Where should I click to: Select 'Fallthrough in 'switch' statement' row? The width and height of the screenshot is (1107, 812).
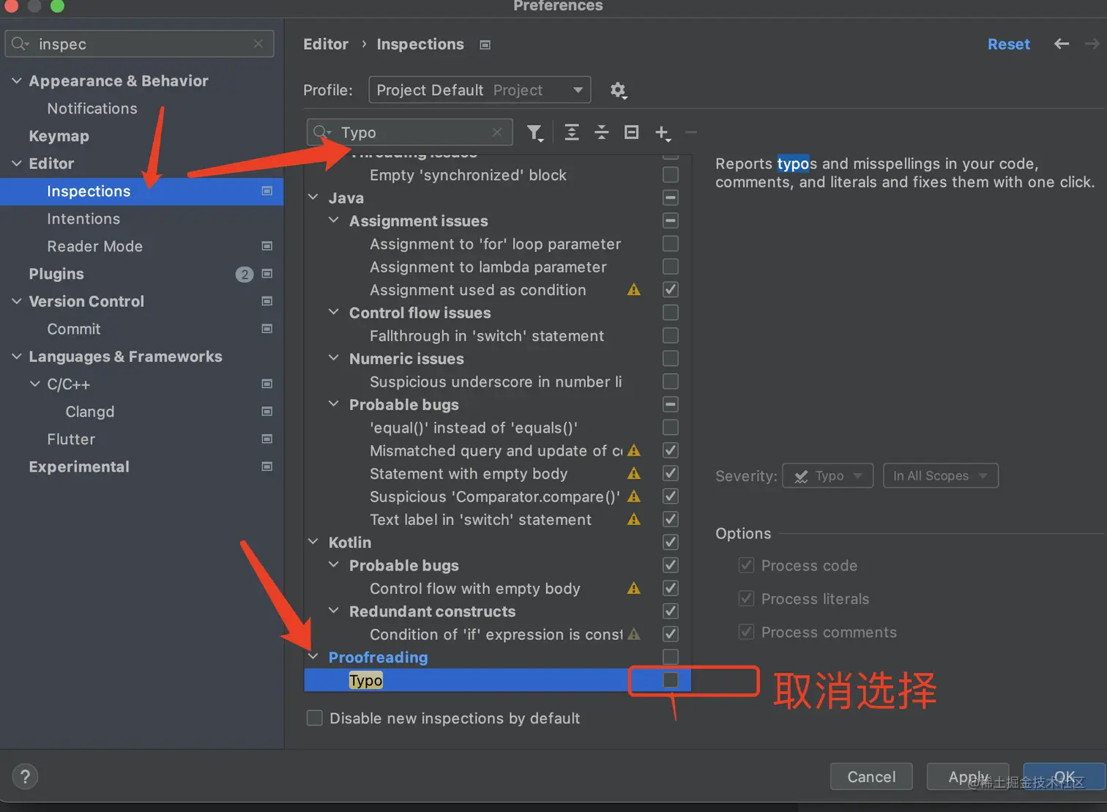(x=487, y=336)
